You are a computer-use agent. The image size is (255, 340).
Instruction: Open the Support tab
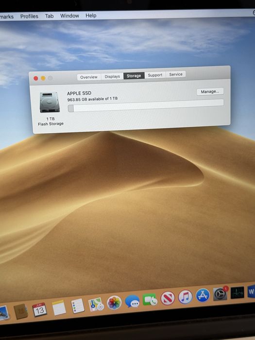coord(155,75)
